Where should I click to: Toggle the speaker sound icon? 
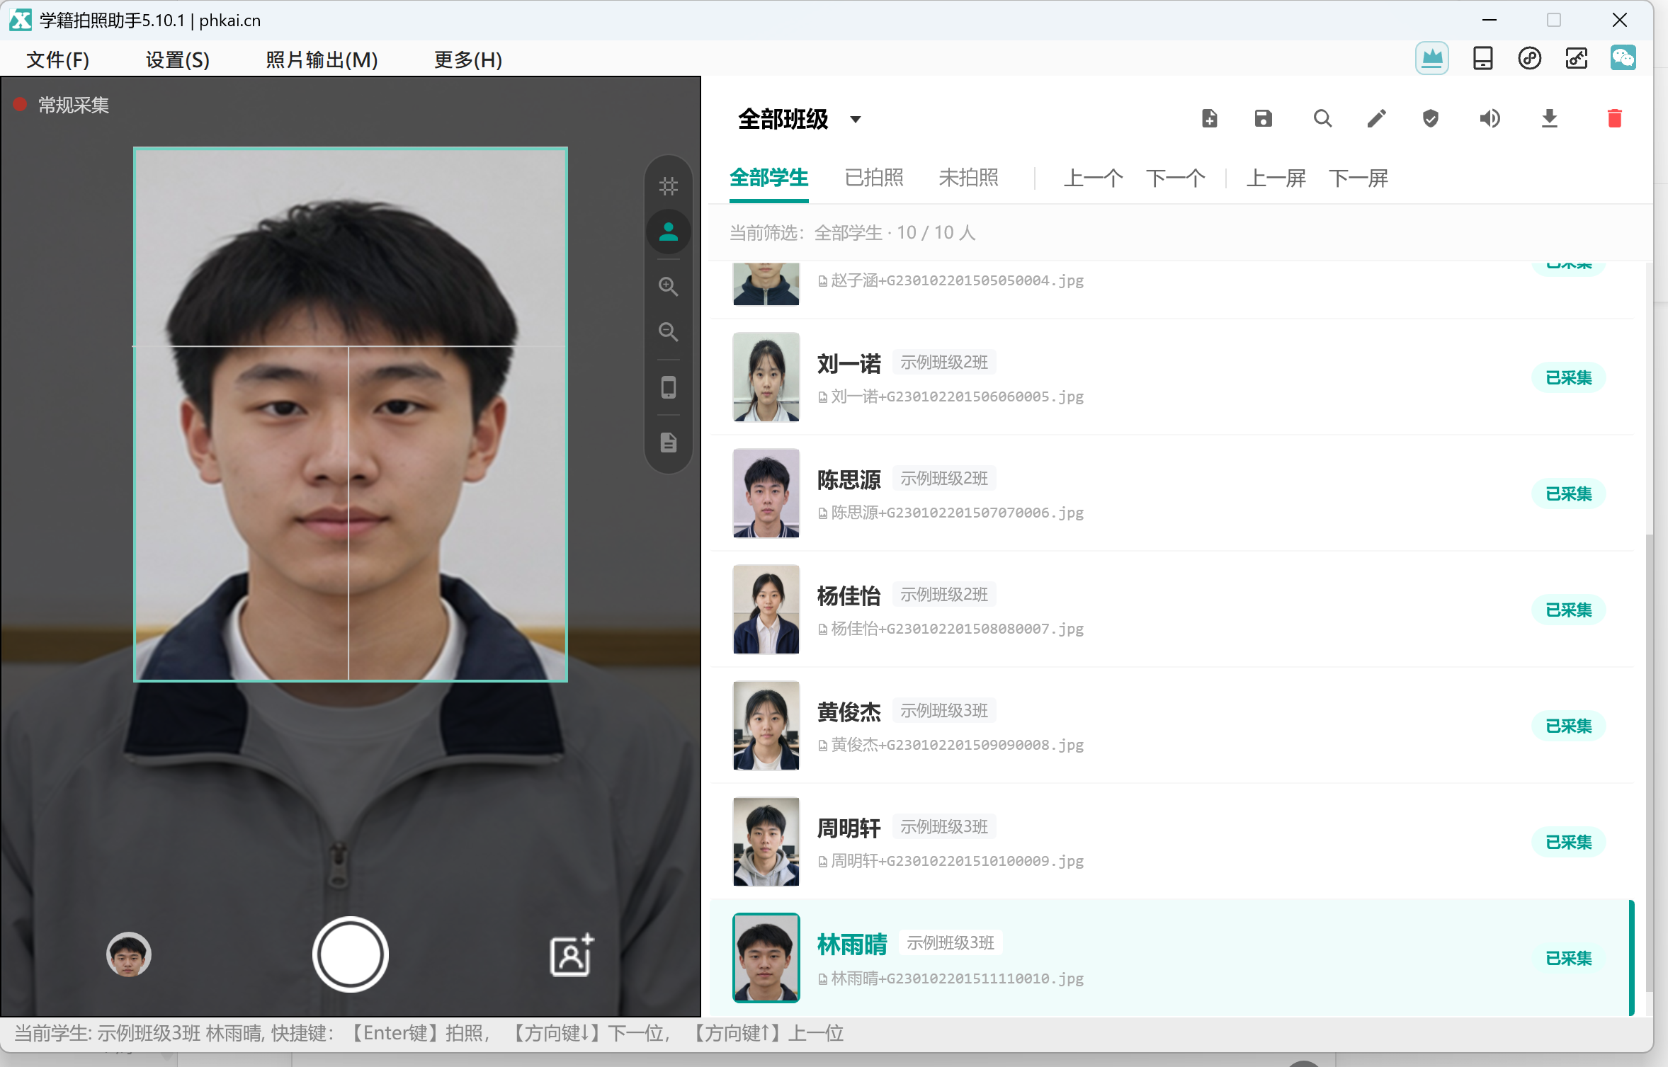1490,118
